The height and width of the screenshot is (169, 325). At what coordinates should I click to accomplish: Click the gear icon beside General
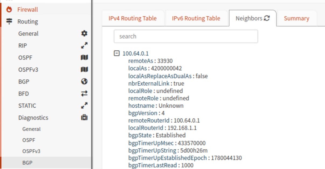click(84, 34)
